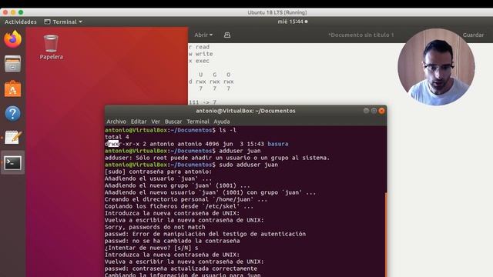The height and width of the screenshot is (277, 493).
Task: Click Guardar button in text editor
Action: 473,35
